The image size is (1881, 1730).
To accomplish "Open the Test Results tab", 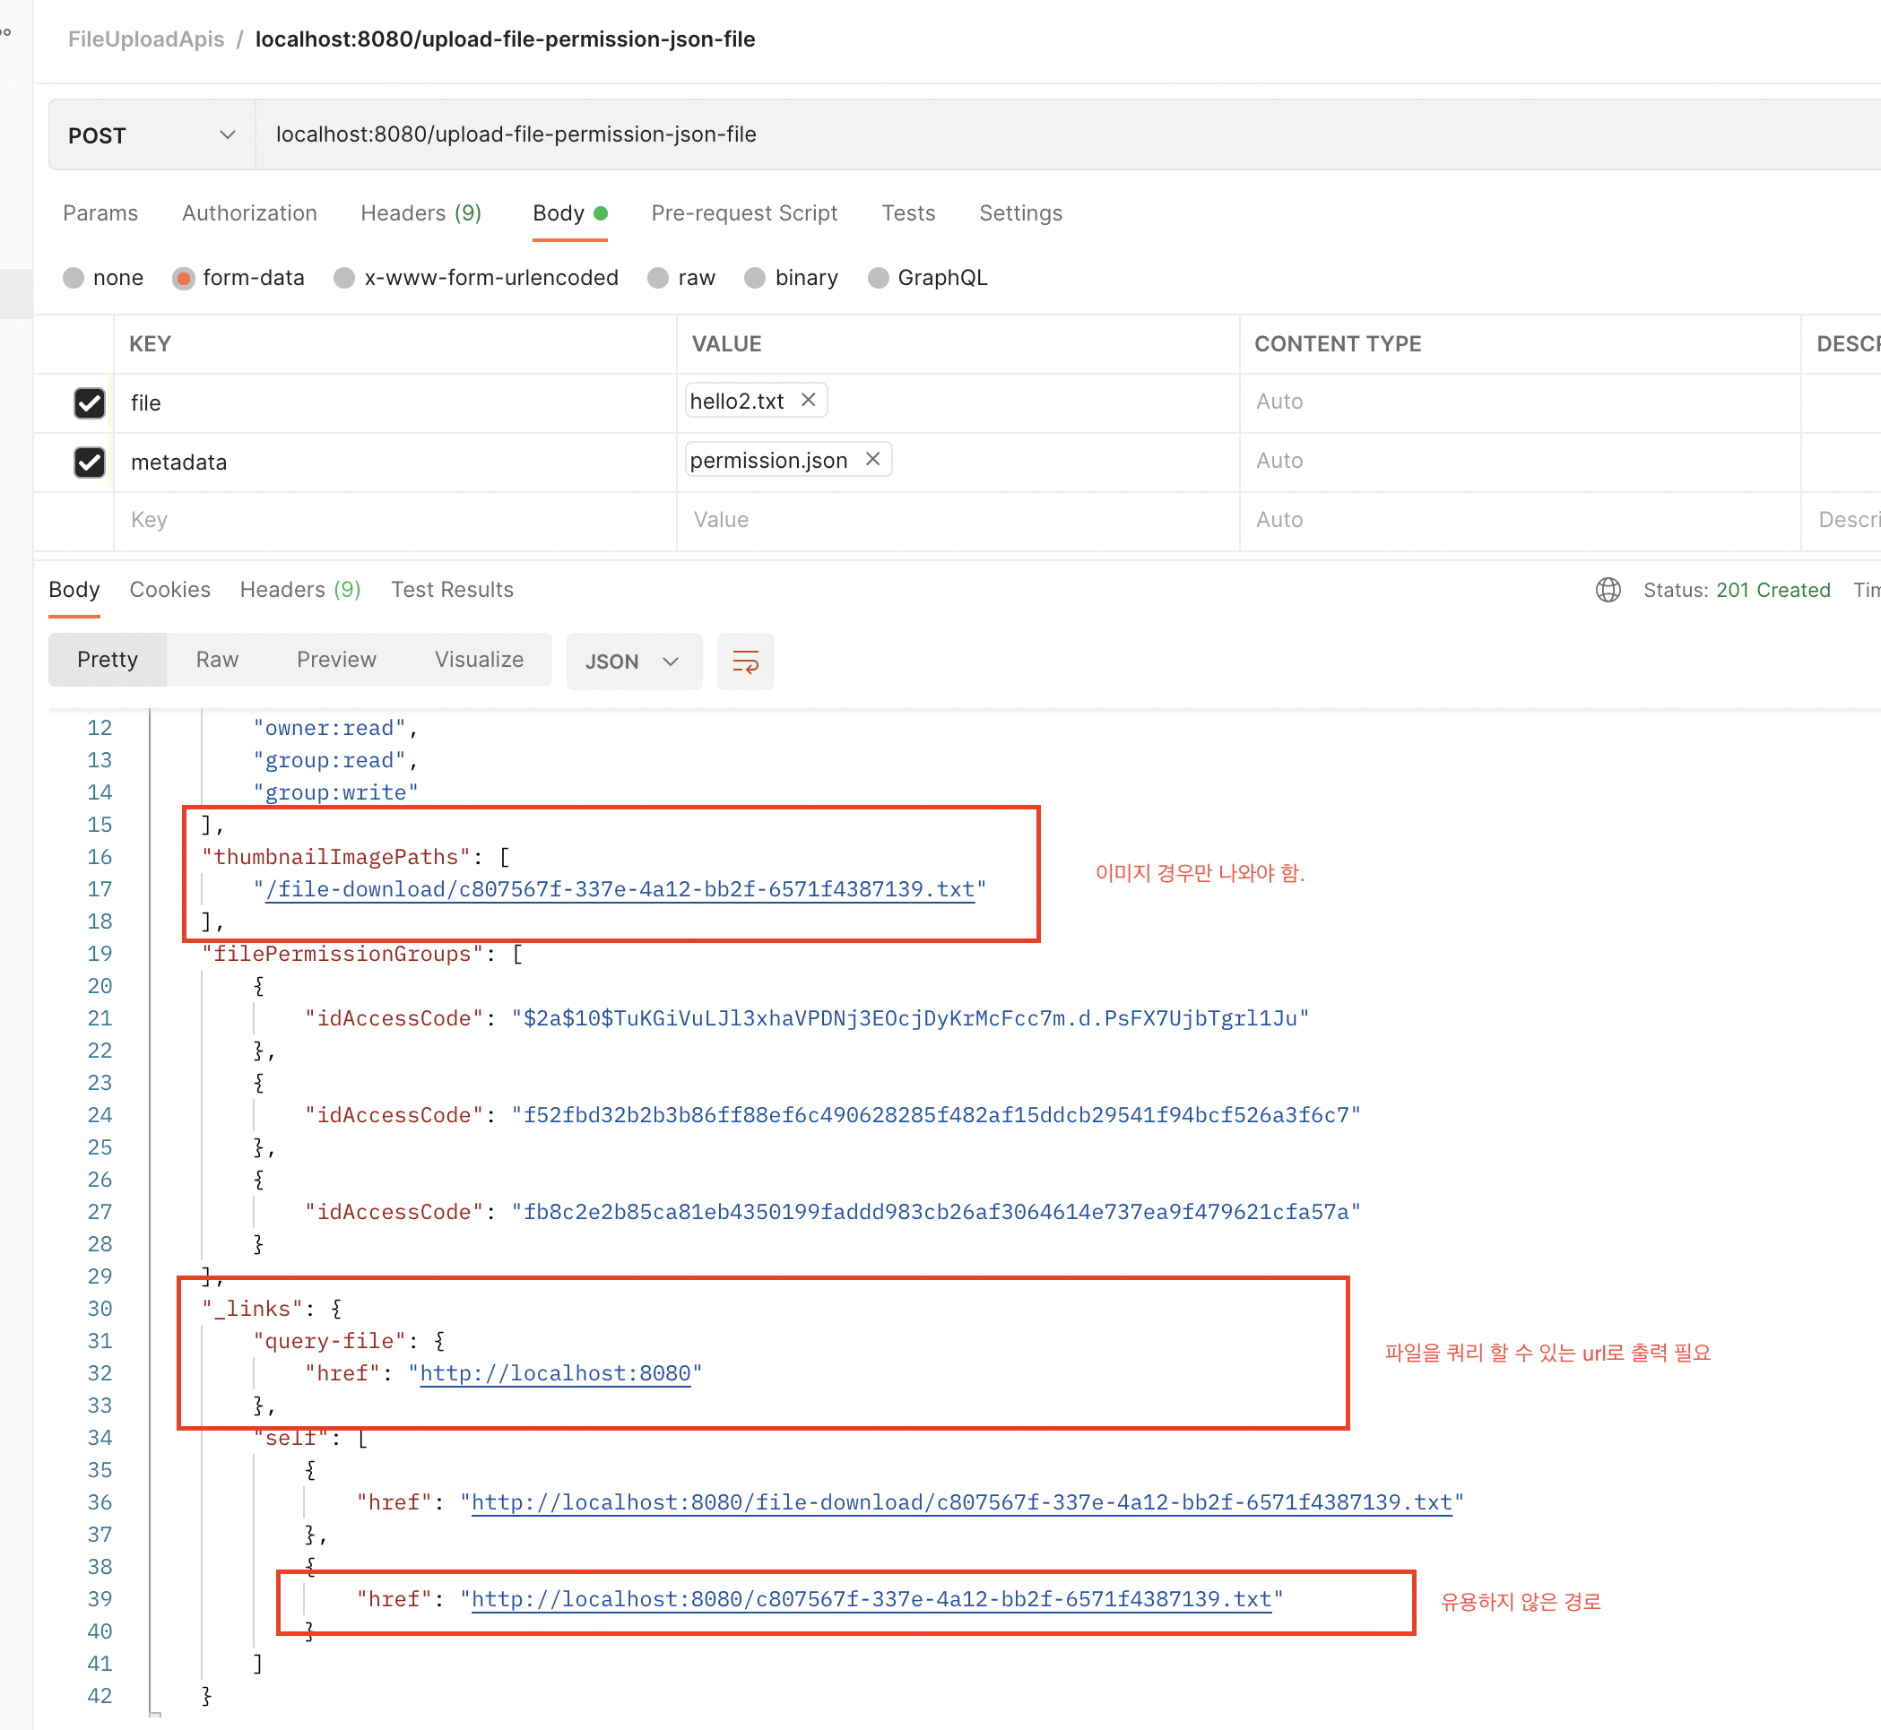I will [452, 590].
